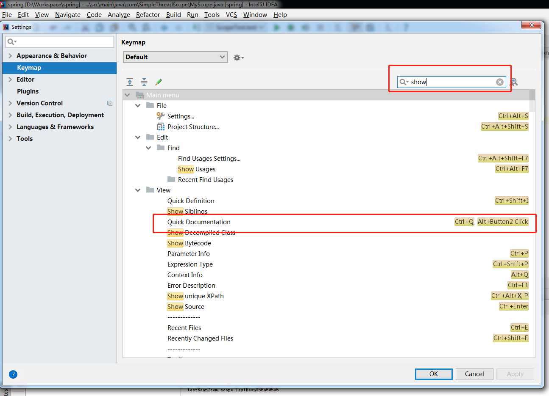This screenshot has width=549, height=396.
Task: Expand the Editor settings section
Action: point(10,80)
